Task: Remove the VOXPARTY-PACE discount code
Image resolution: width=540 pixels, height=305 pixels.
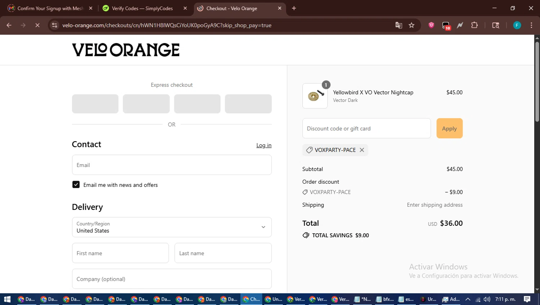Action: click(x=362, y=150)
